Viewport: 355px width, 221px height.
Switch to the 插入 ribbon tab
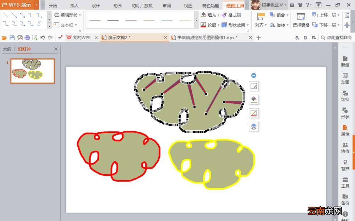coord(74,5)
